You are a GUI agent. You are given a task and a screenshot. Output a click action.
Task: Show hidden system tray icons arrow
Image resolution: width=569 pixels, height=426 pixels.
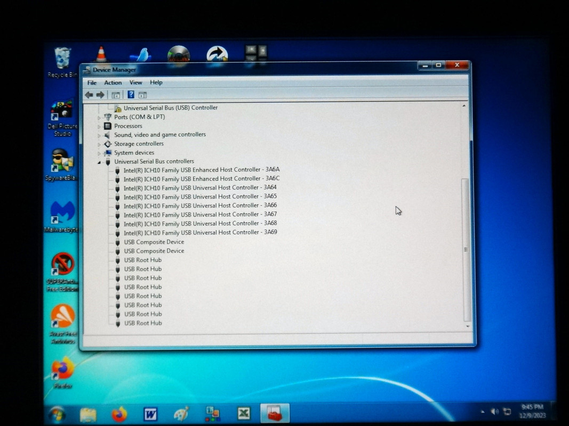483,412
